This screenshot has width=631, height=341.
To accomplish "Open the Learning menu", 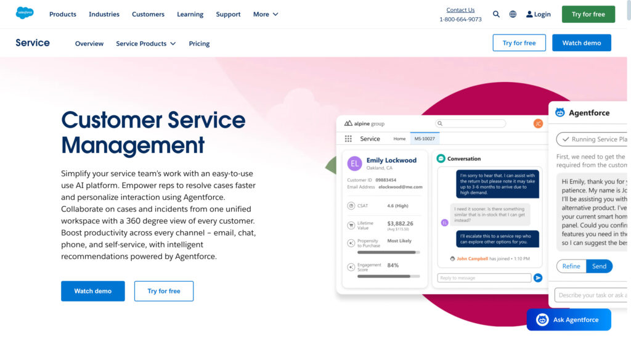I will point(190,14).
